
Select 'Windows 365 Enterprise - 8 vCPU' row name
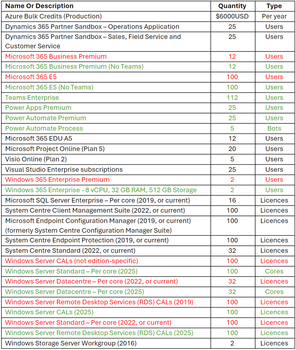[x=101, y=190]
